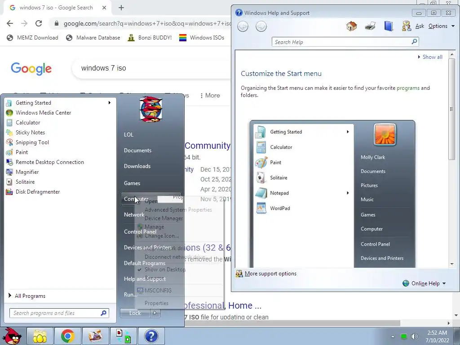
Task: Click the Help search magnifier icon
Action: (414, 42)
